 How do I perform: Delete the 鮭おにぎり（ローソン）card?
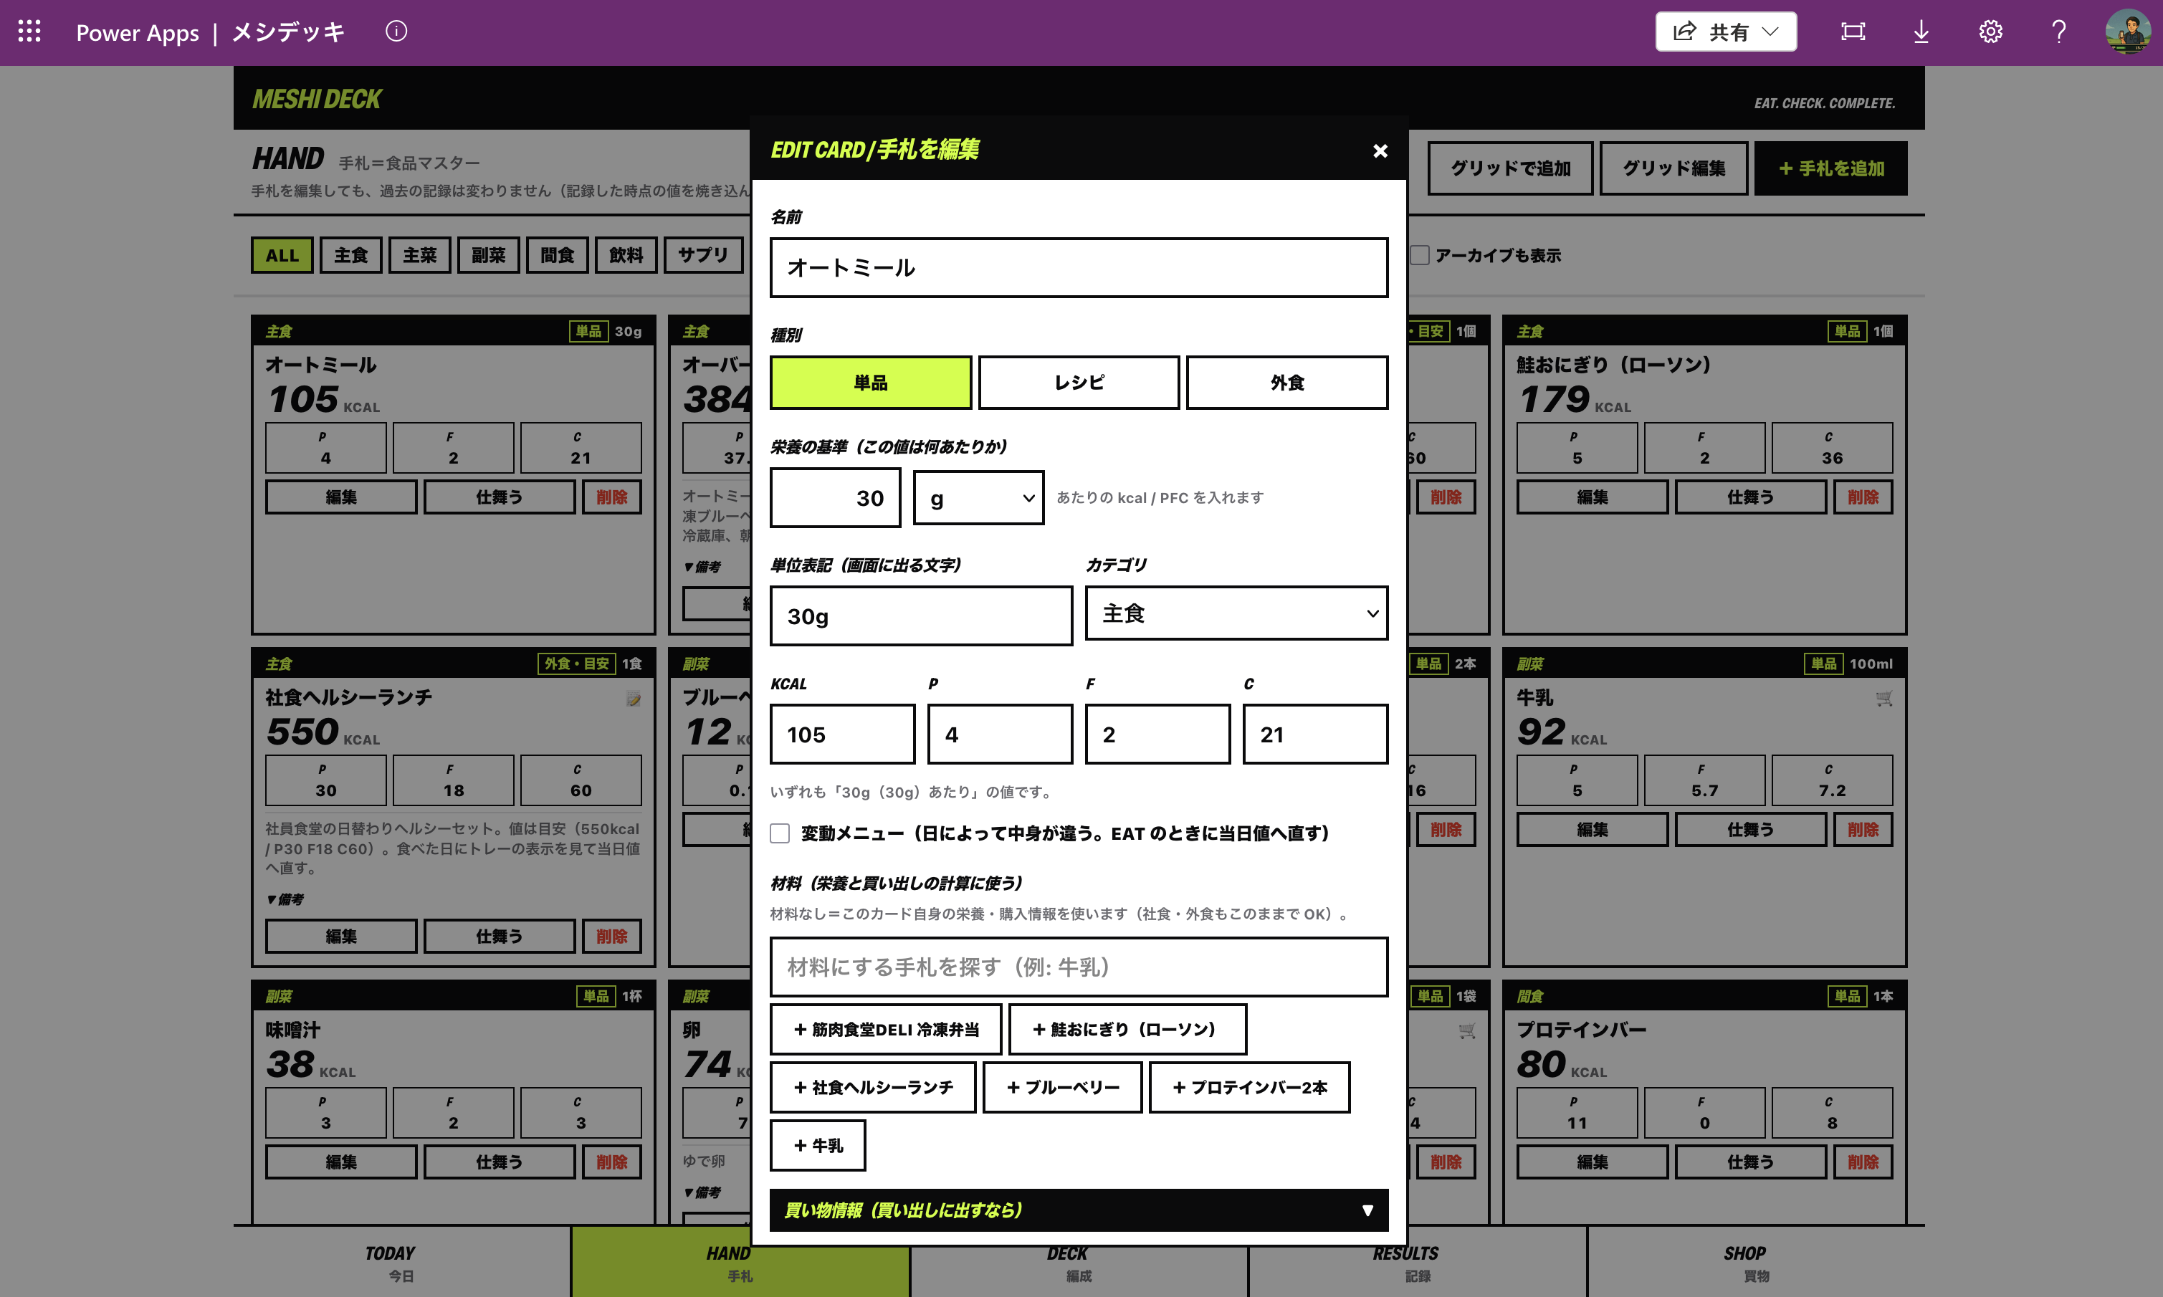pyautogui.click(x=1863, y=497)
